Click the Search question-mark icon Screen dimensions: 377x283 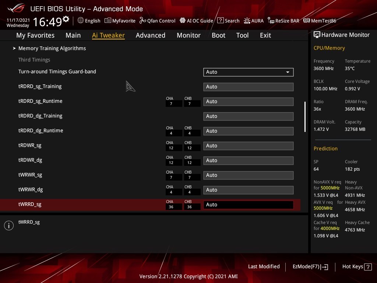tap(220, 21)
